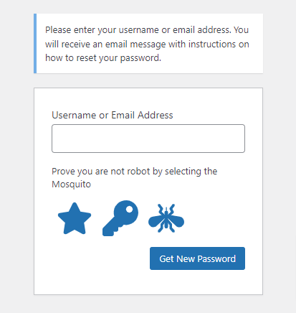This screenshot has width=296, height=313.
Task: Pick the insect-shaped icon to verify
Action: [x=166, y=218]
